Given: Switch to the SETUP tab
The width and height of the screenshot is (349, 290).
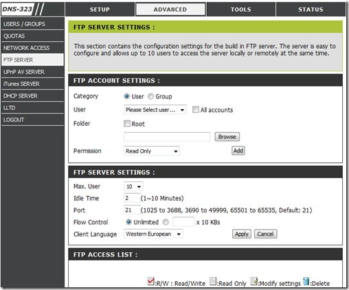Looking at the screenshot, I should point(100,10).
